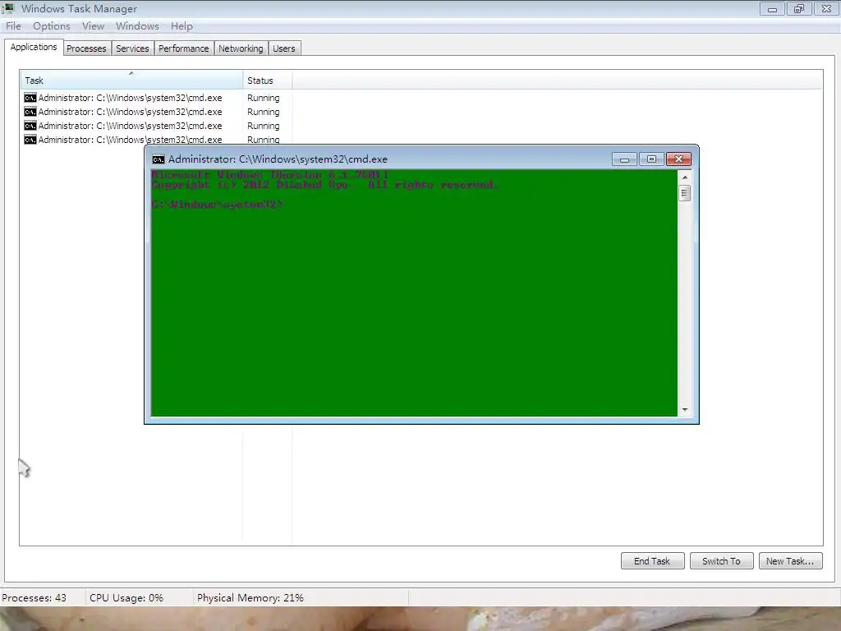Open the Windows menu
841x631 pixels.
click(x=137, y=25)
